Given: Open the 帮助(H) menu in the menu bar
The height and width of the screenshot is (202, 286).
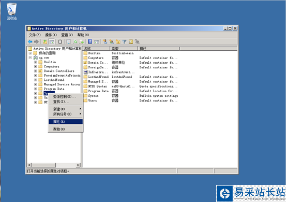Looking at the screenshot, I should (83, 35).
